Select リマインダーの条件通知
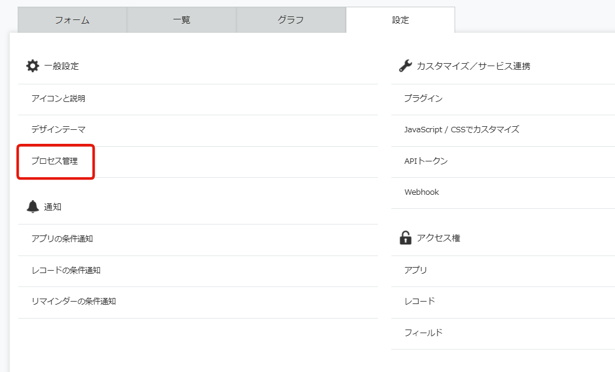 tap(74, 301)
